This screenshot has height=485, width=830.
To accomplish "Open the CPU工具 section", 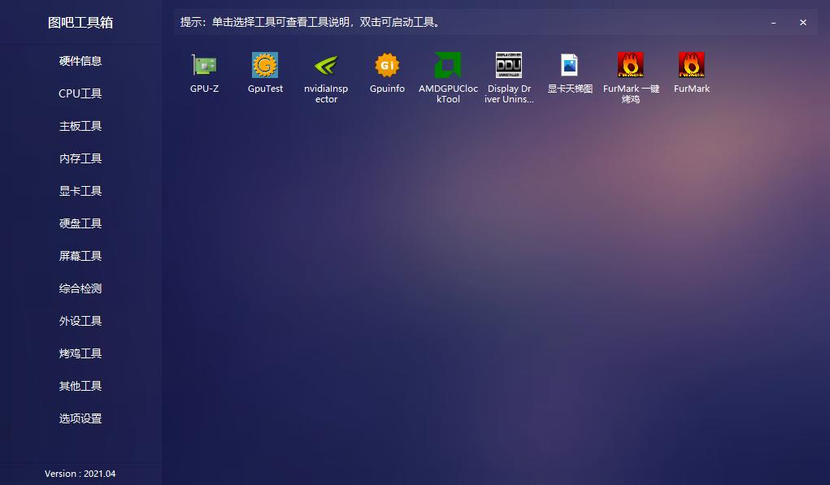I will (80, 93).
